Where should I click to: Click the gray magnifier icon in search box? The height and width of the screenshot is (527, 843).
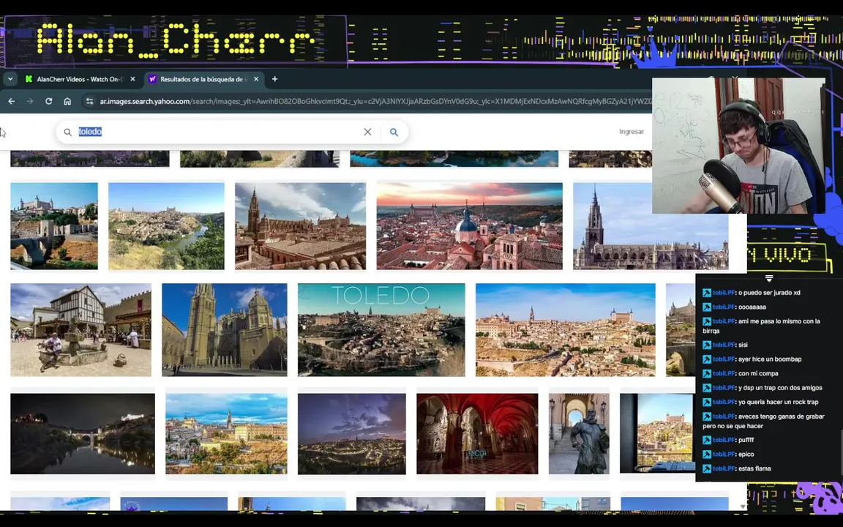point(68,132)
